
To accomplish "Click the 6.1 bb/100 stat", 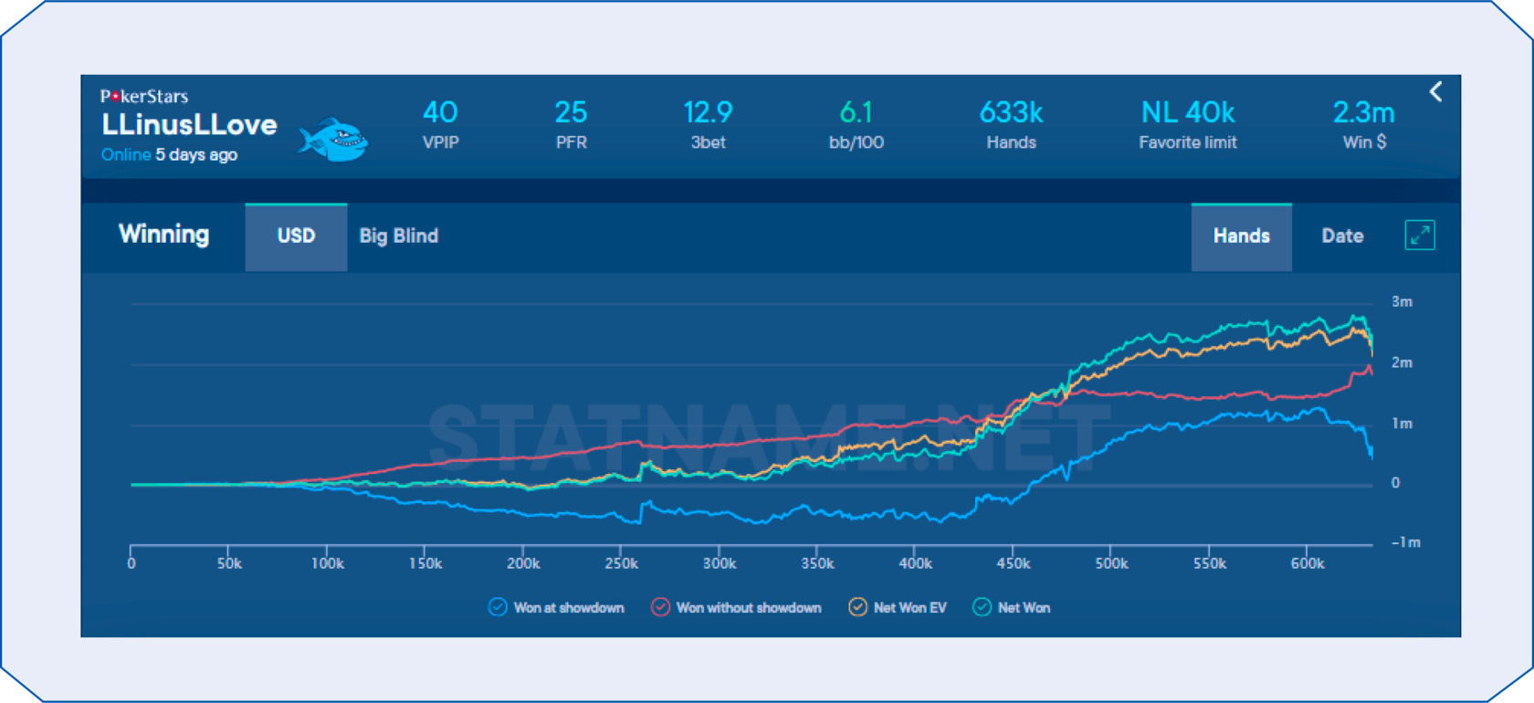I will click(856, 124).
